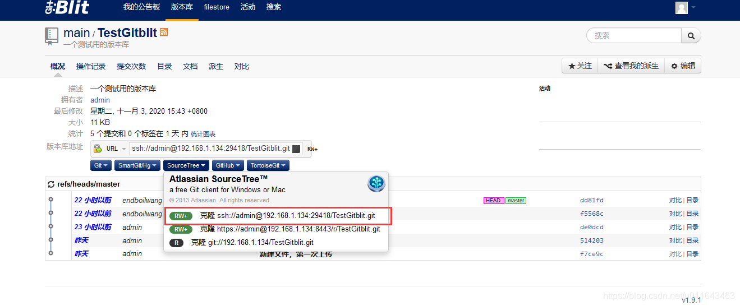Select 版本库 in top navigation

click(182, 7)
